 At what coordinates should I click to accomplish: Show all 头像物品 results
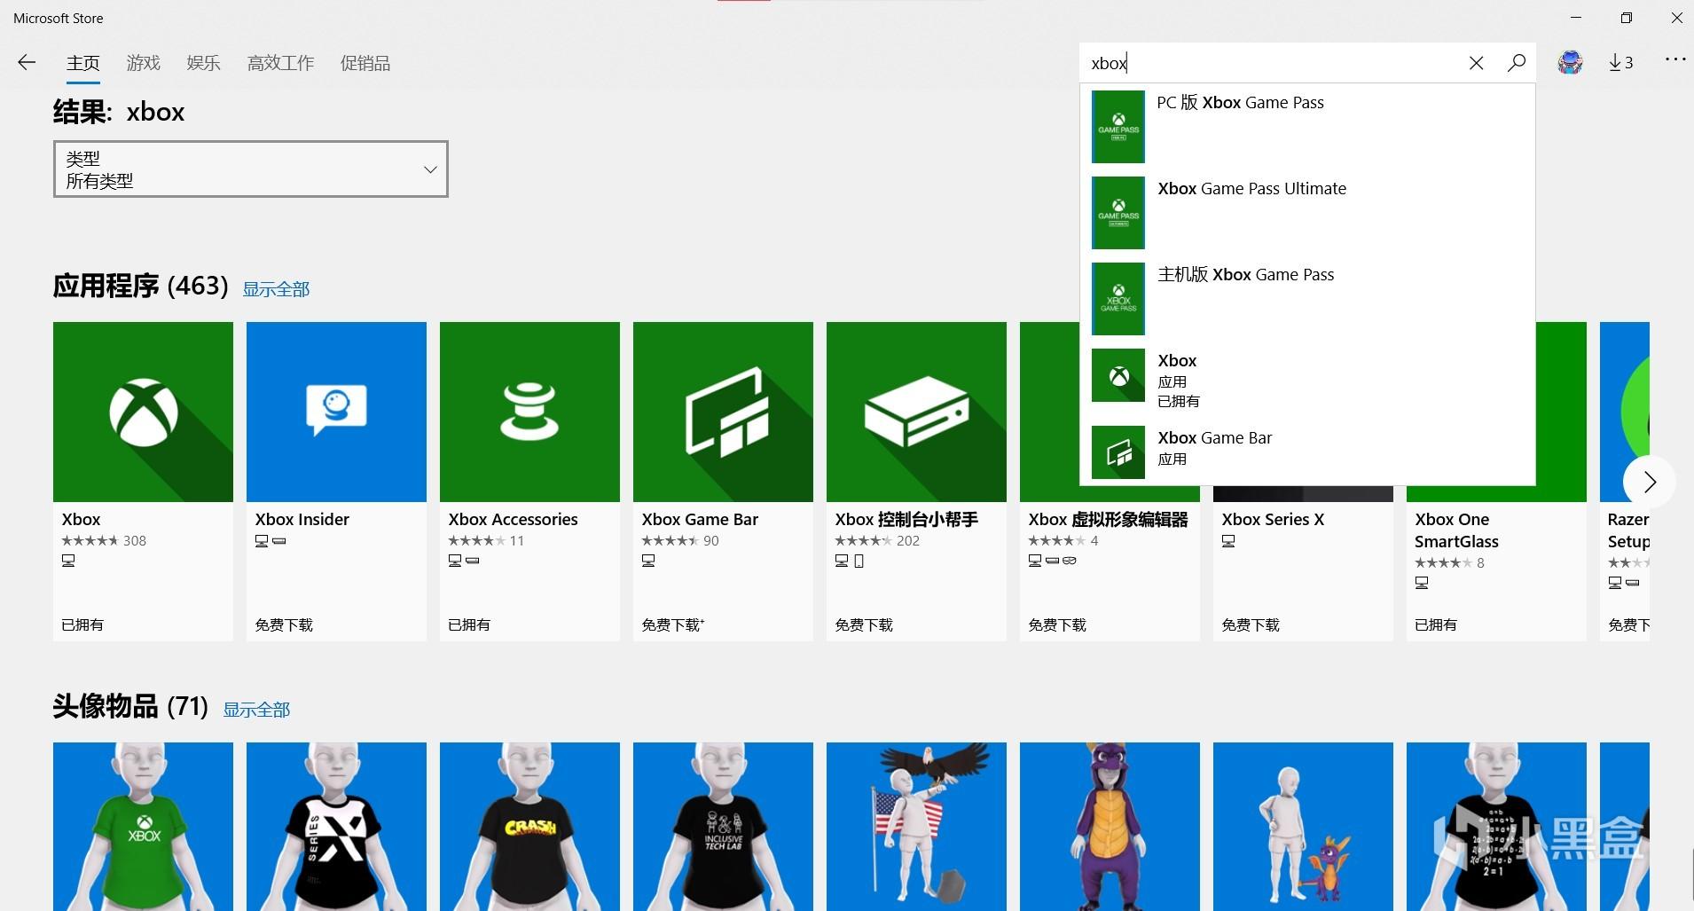(256, 710)
